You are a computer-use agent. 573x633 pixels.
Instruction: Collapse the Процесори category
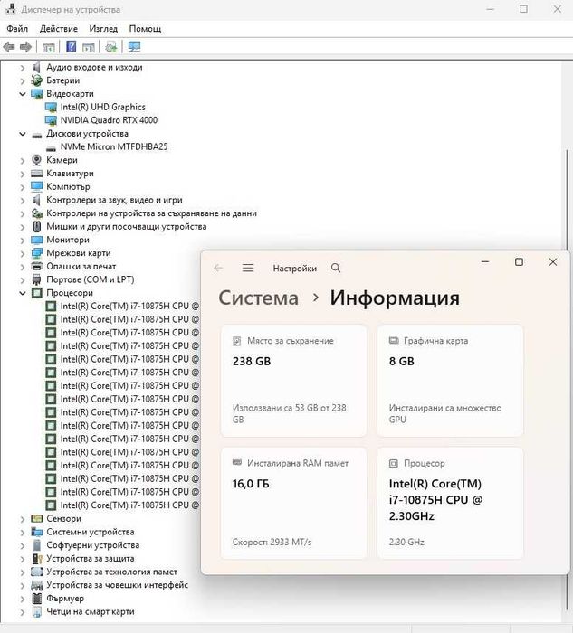tap(23, 293)
